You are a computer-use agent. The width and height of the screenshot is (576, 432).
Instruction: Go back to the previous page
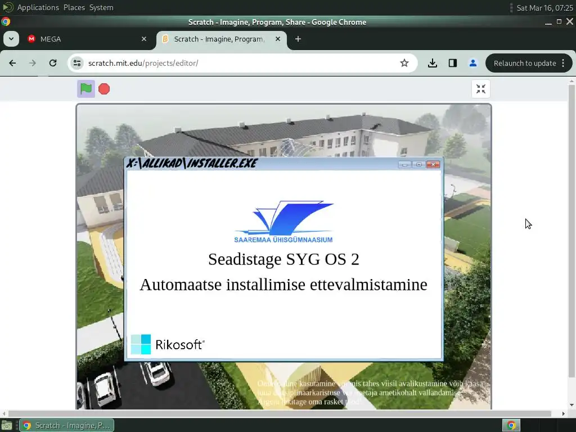12,63
